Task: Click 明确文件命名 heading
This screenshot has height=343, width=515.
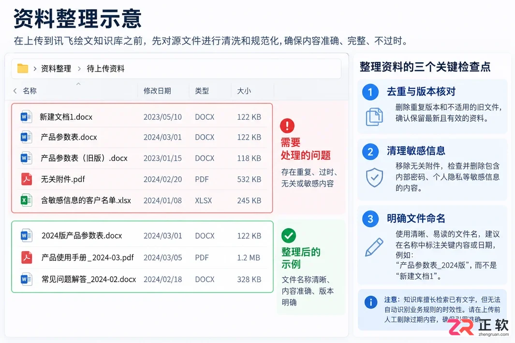Action: coord(416,218)
